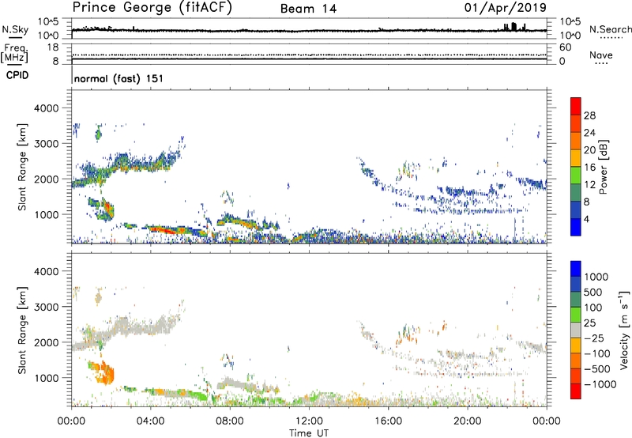
Task: Click the title 'Prince George (fitACF)'
Action: pyautogui.click(x=152, y=8)
